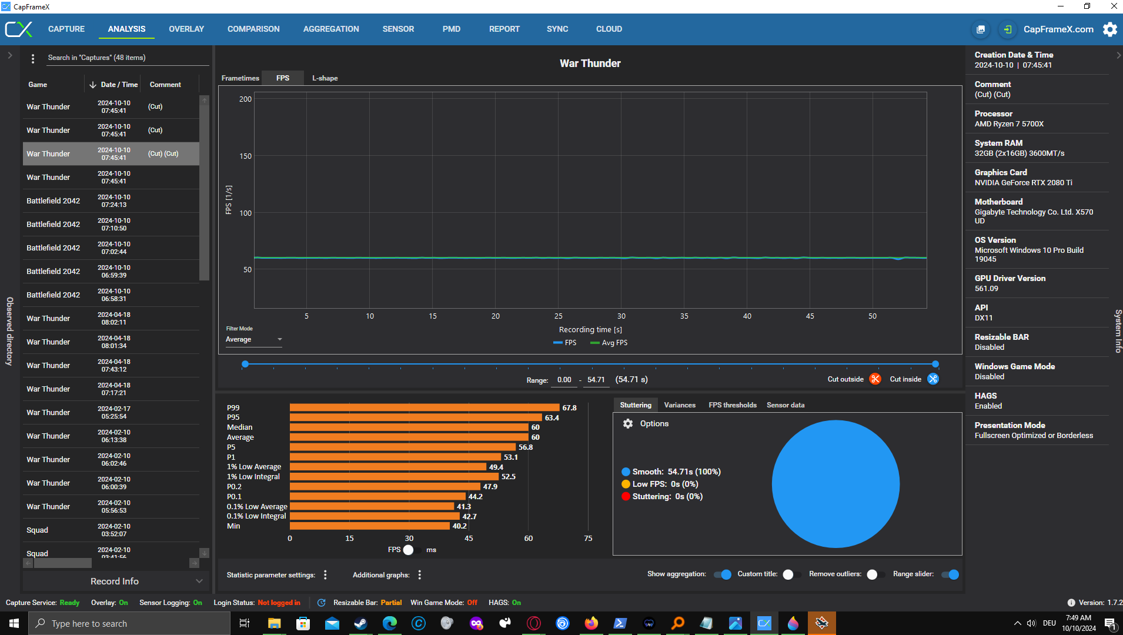Click the range start value 0.00 field
The height and width of the screenshot is (635, 1123).
click(x=564, y=380)
